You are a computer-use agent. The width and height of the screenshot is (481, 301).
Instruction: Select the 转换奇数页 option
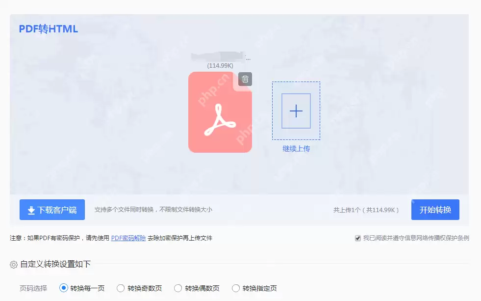click(120, 288)
